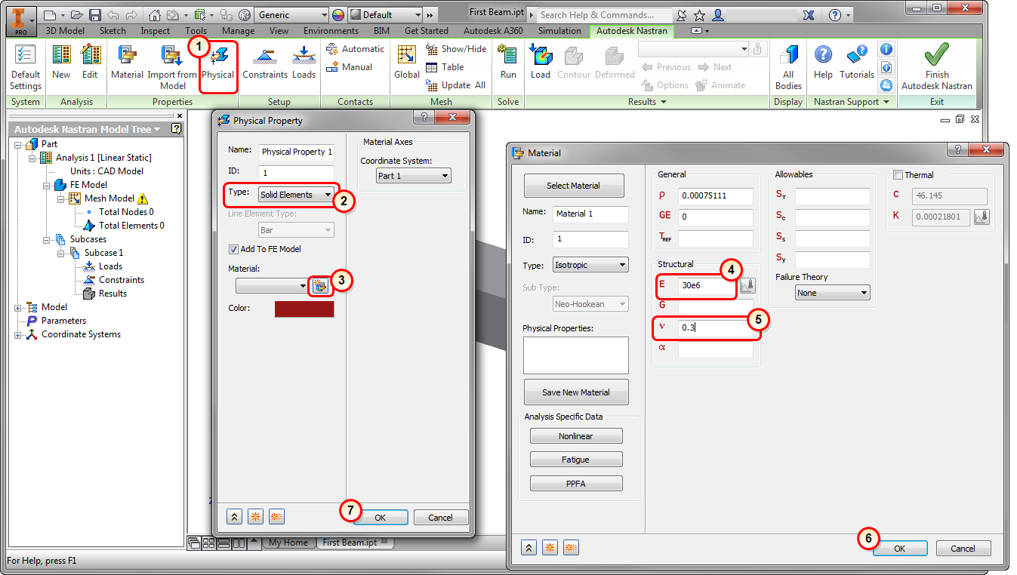Viewport: 1017px width, 575px height.
Task: Click Cancel in the Physical Property dialog
Action: click(440, 518)
